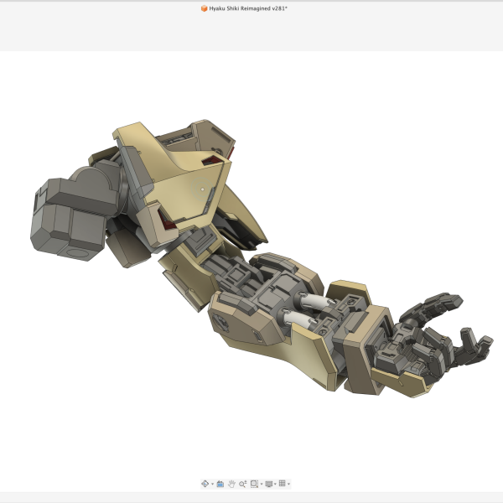Viewport: 503px width, 503px height.
Task: Click the Look At camera icon
Action: click(220, 484)
